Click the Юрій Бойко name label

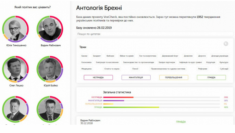click(51, 85)
